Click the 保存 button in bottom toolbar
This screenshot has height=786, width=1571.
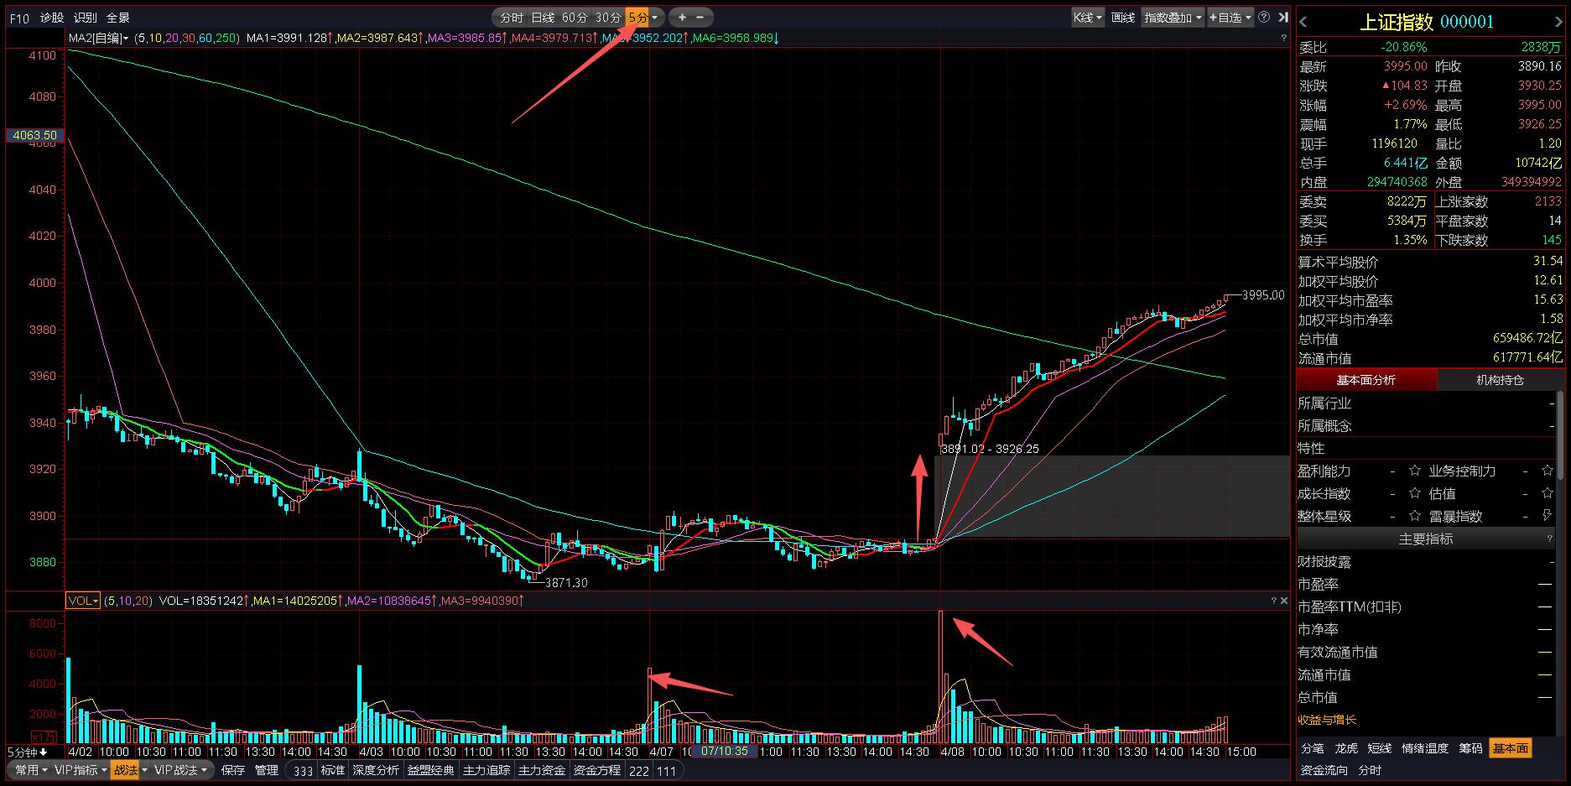pyautogui.click(x=233, y=770)
